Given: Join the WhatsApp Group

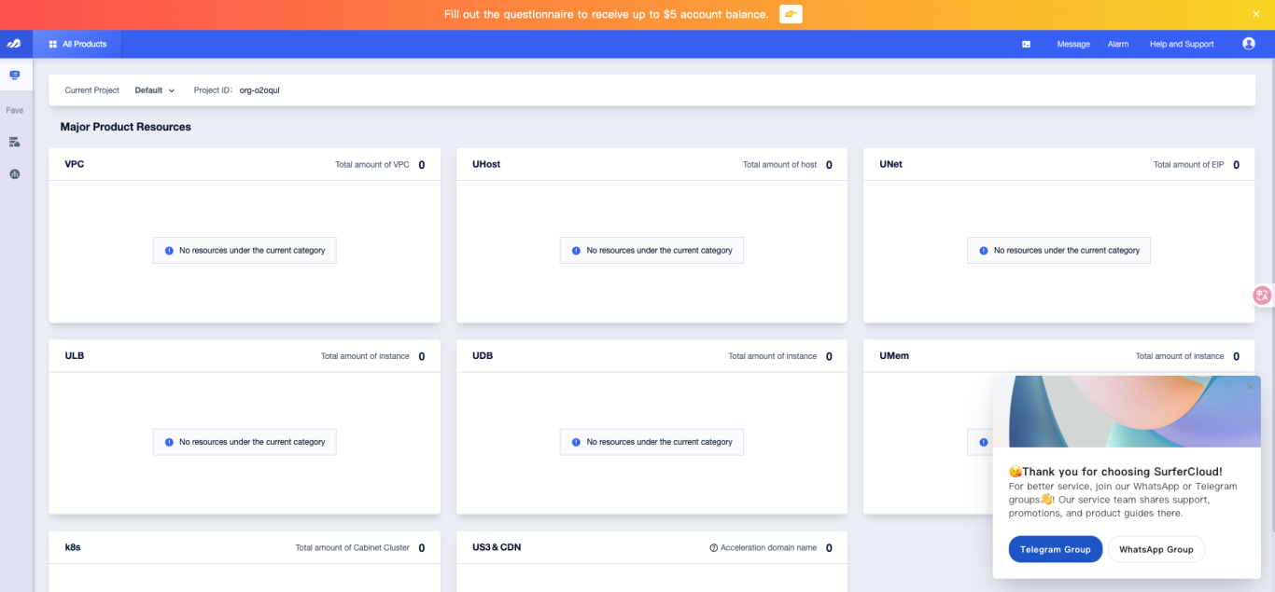Looking at the screenshot, I should [x=1156, y=549].
